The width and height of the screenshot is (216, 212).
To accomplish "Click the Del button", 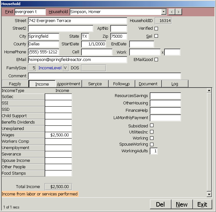I will (x=161, y=204).
